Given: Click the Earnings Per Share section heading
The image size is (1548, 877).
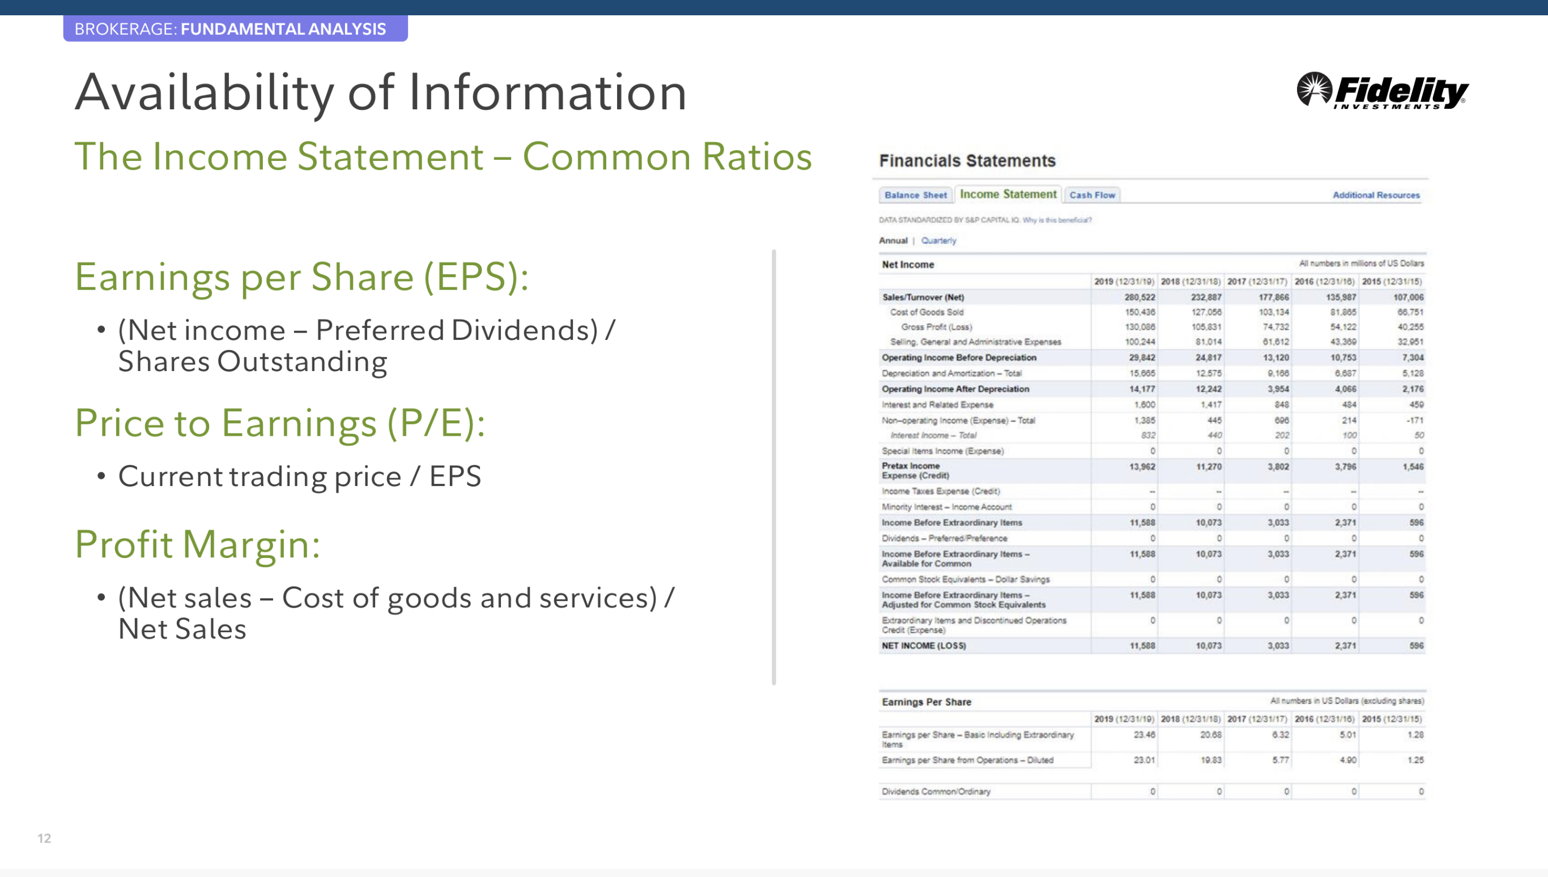Looking at the screenshot, I should 926,702.
